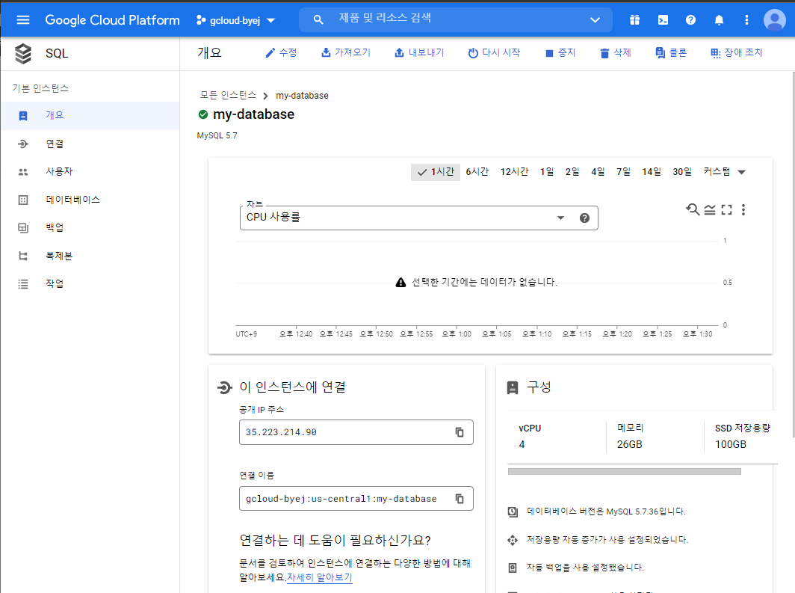Click the Google Cloud Platform logo text
Viewport: 795px width, 593px height.
point(112,19)
